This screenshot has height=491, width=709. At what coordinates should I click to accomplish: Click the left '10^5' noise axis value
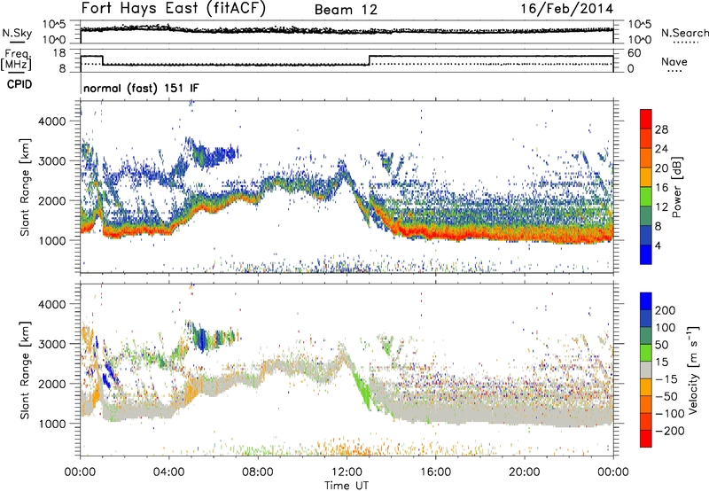pyautogui.click(x=54, y=25)
